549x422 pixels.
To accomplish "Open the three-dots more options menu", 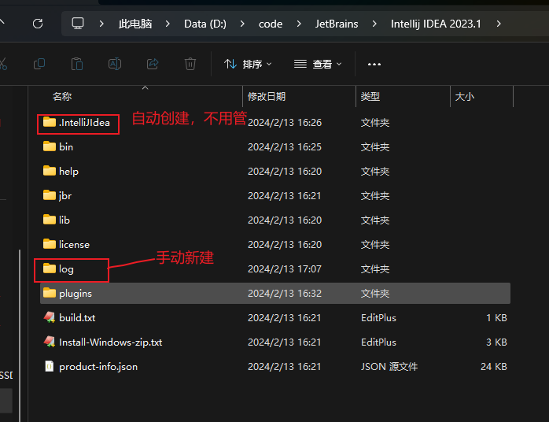I will (x=374, y=65).
